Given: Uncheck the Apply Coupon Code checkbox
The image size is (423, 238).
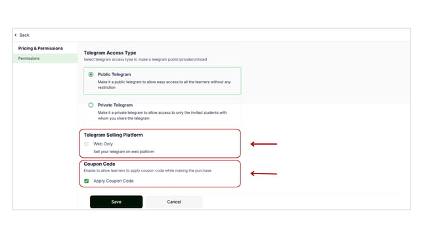Looking at the screenshot, I should [x=86, y=181].
